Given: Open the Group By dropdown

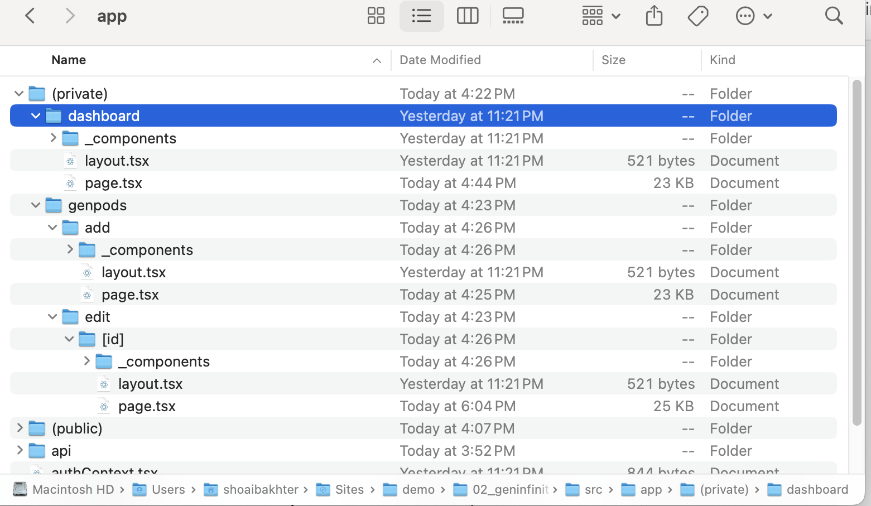Looking at the screenshot, I should (600, 16).
